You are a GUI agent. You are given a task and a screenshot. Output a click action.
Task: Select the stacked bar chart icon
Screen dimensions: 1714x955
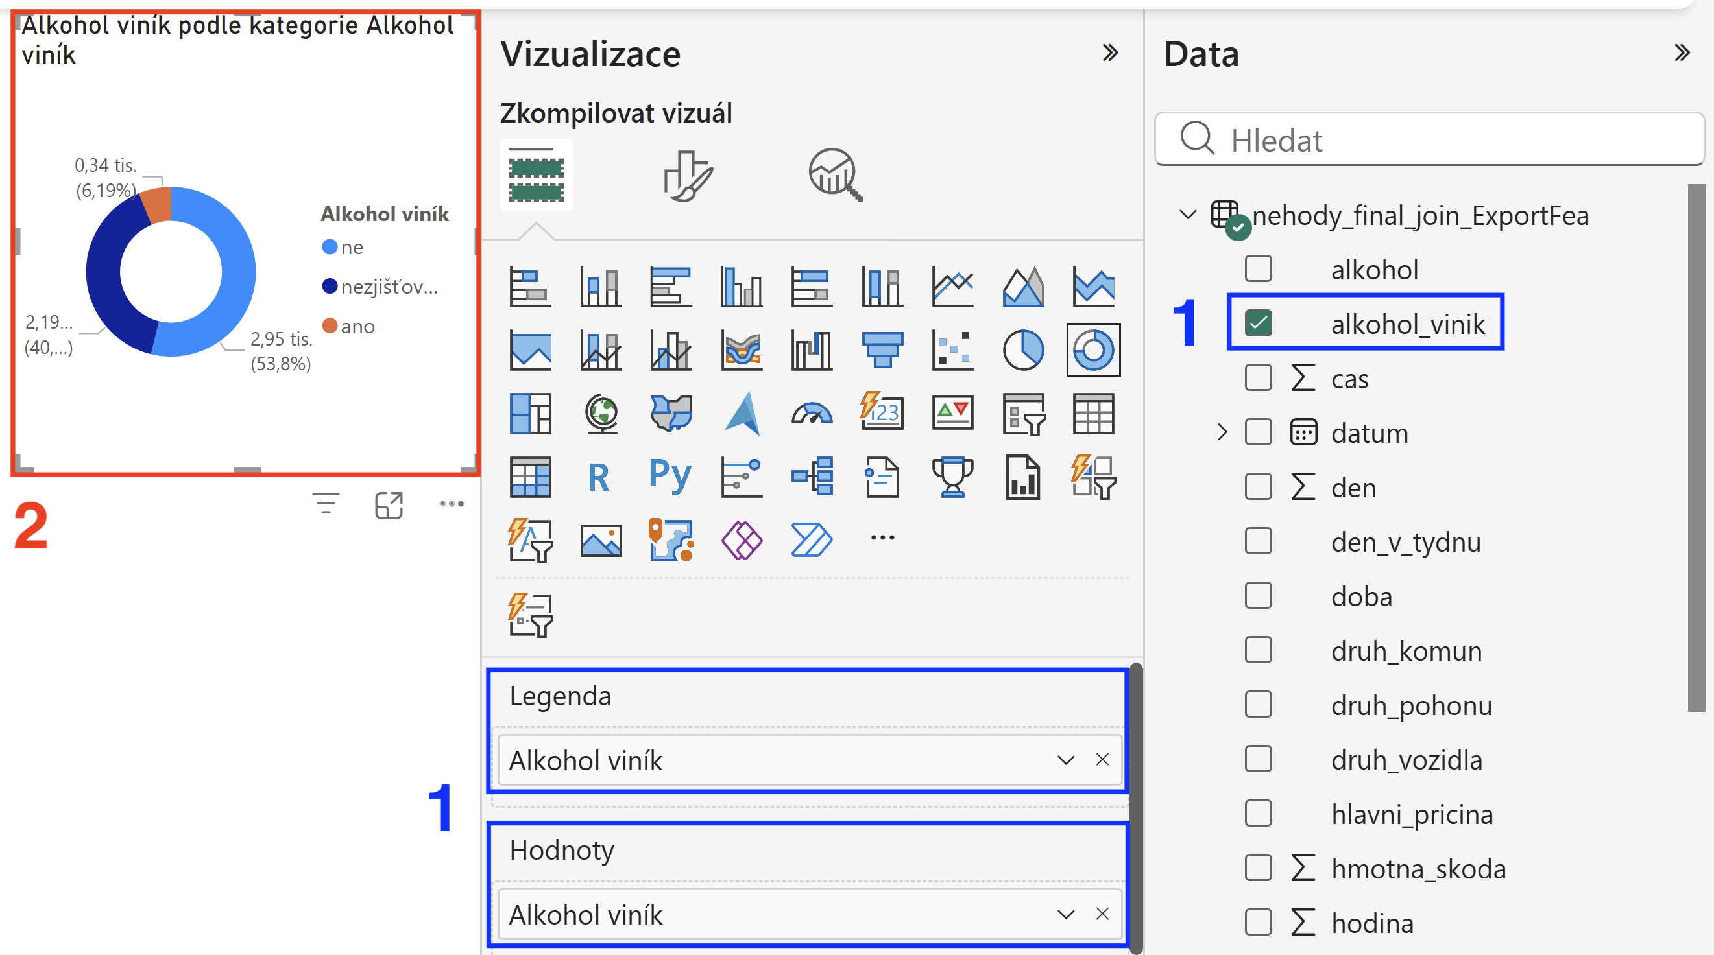click(530, 287)
